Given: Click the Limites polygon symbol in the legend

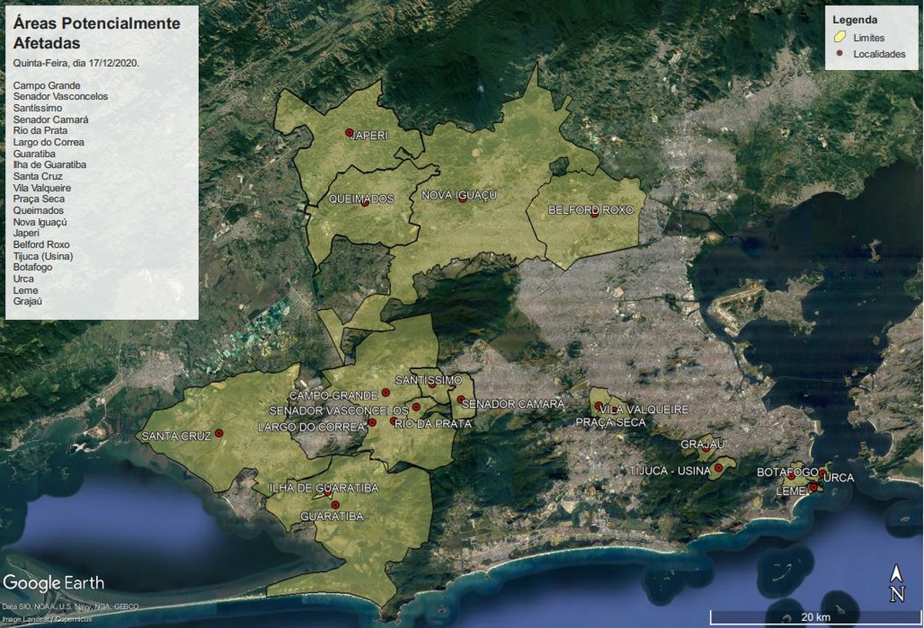Looking at the screenshot, I should 840,36.
